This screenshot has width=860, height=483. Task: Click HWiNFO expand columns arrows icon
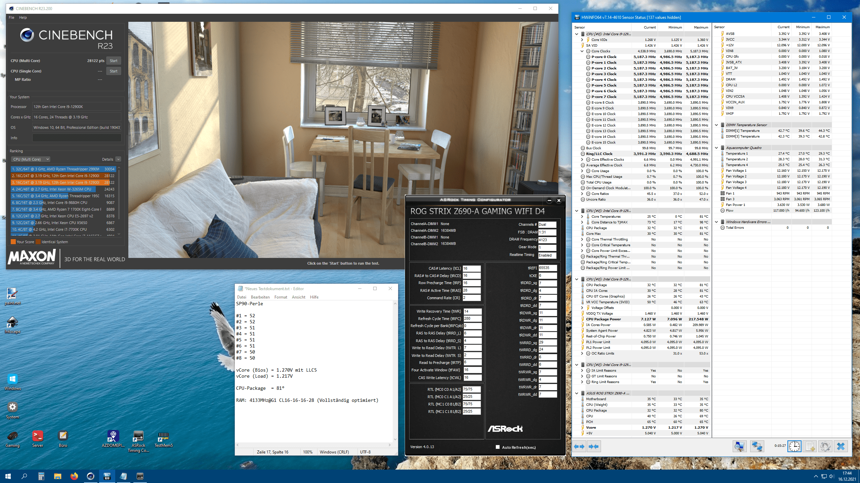579,446
